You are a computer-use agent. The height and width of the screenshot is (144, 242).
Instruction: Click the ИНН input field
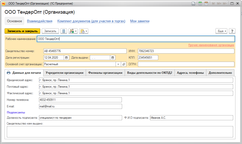[x=186, y=51]
